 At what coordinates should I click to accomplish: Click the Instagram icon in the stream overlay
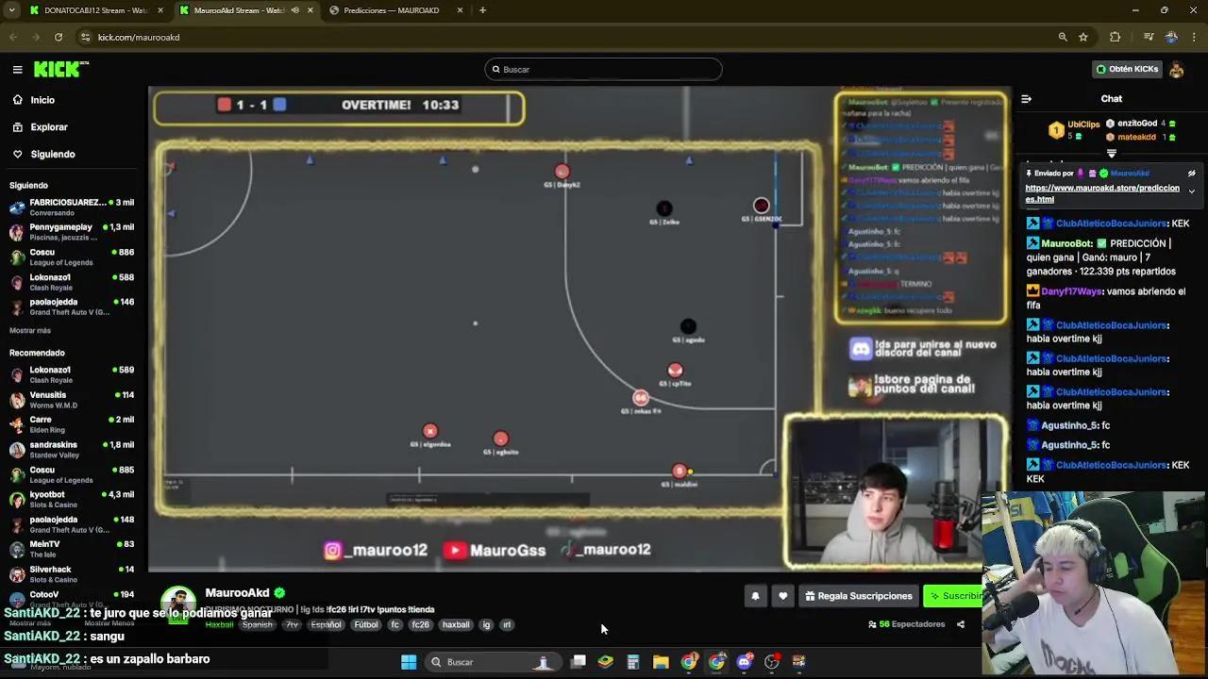pyautogui.click(x=332, y=549)
